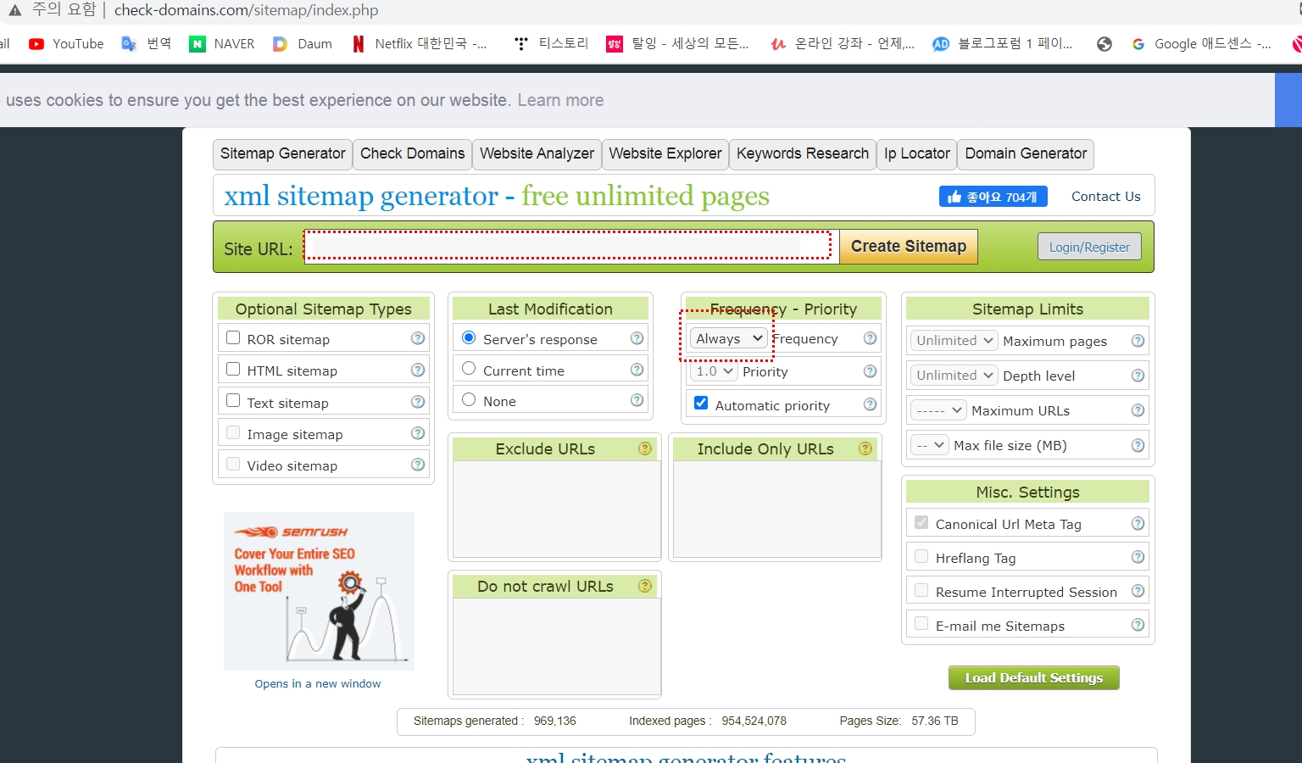This screenshot has height=763, width=1302.
Task: Open the YouTube bookmark
Action: tap(66, 44)
